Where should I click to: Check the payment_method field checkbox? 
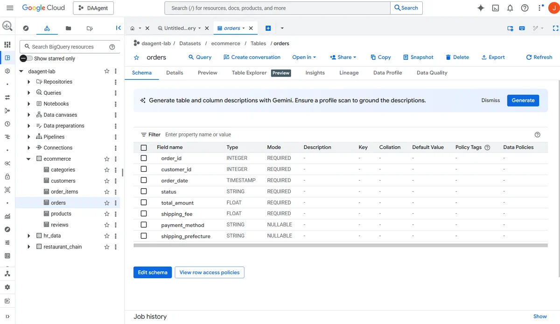[144, 225]
